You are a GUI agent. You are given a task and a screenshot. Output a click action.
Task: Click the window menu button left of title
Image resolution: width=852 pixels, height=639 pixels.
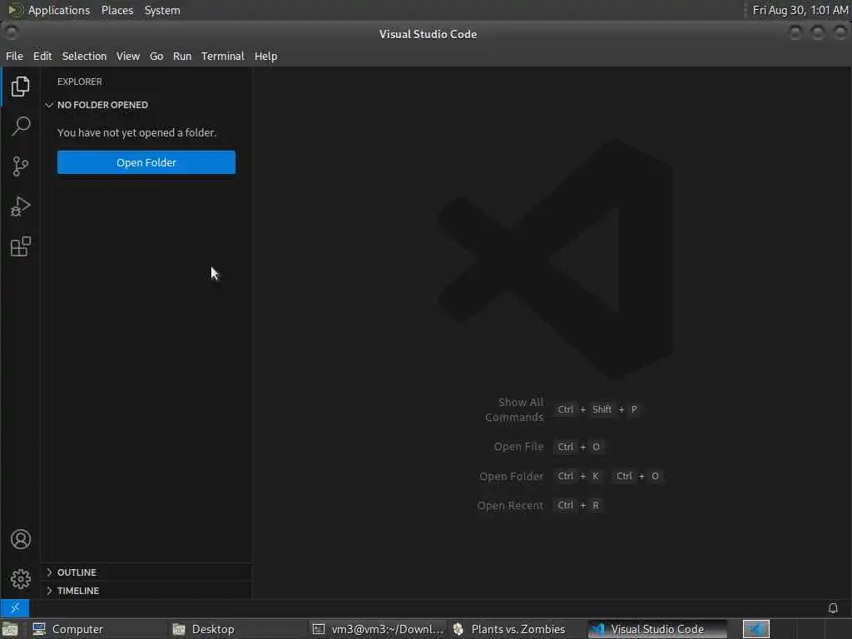pos(11,33)
